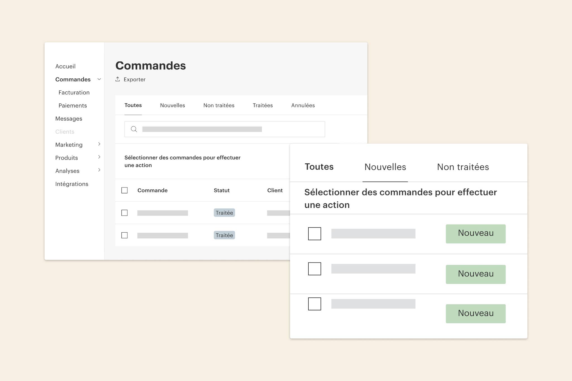Toggle the select-all checkbox beside Commande
Image resolution: width=572 pixels, height=381 pixels.
(125, 190)
